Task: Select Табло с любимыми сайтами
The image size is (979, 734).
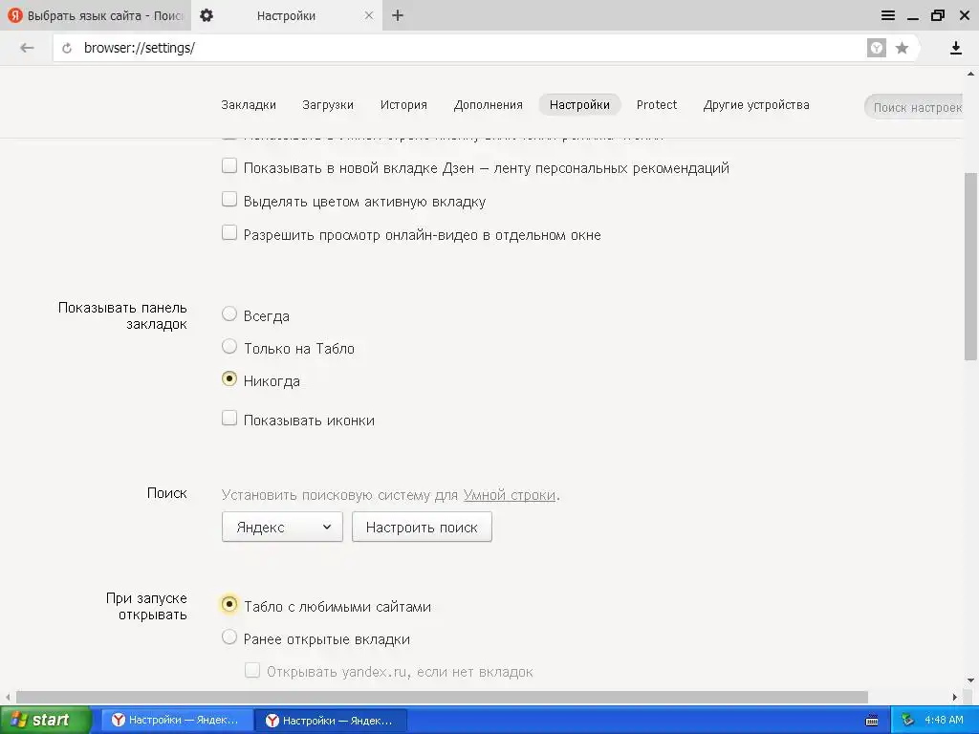Action: pos(229,605)
